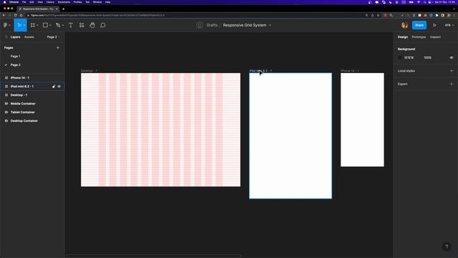Image resolution: width=458 pixels, height=258 pixels.
Task: Open file name dropdown for Responsive Grid System
Action: 270,25
